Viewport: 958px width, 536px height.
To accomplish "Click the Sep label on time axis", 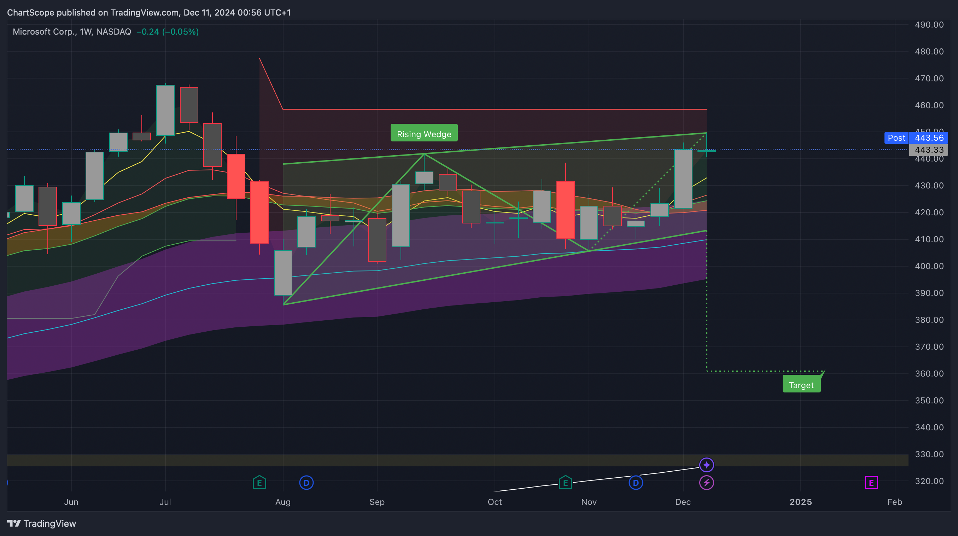I will point(377,502).
